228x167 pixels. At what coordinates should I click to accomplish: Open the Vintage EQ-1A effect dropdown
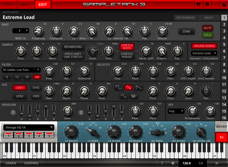point(29,128)
